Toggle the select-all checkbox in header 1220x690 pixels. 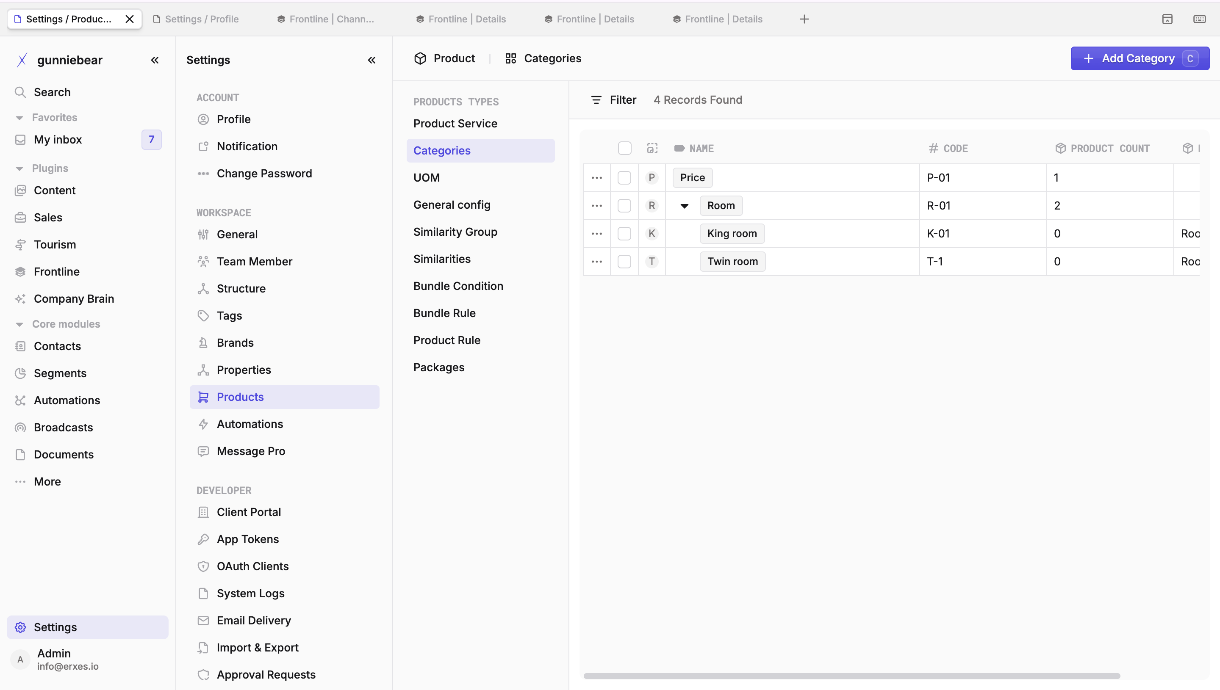tap(624, 148)
